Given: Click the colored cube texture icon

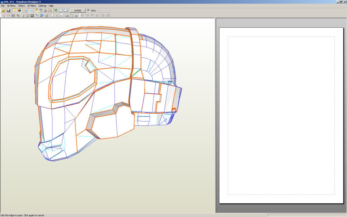Looking at the screenshot, I should [x=19, y=10].
